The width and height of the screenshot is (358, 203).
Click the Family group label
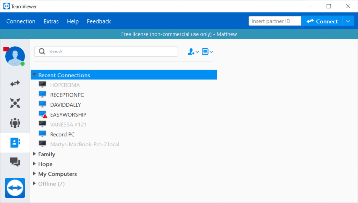click(x=47, y=154)
